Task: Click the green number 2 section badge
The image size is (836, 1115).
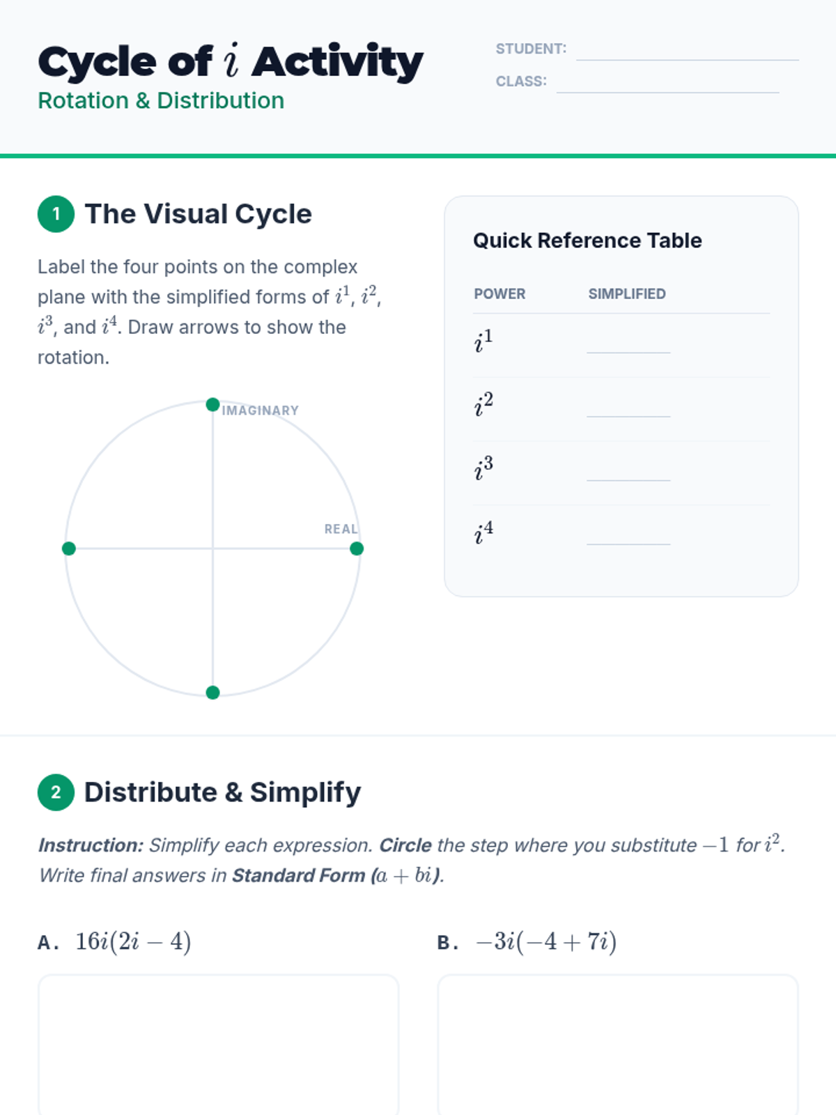Action: click(x=56, y=792)
